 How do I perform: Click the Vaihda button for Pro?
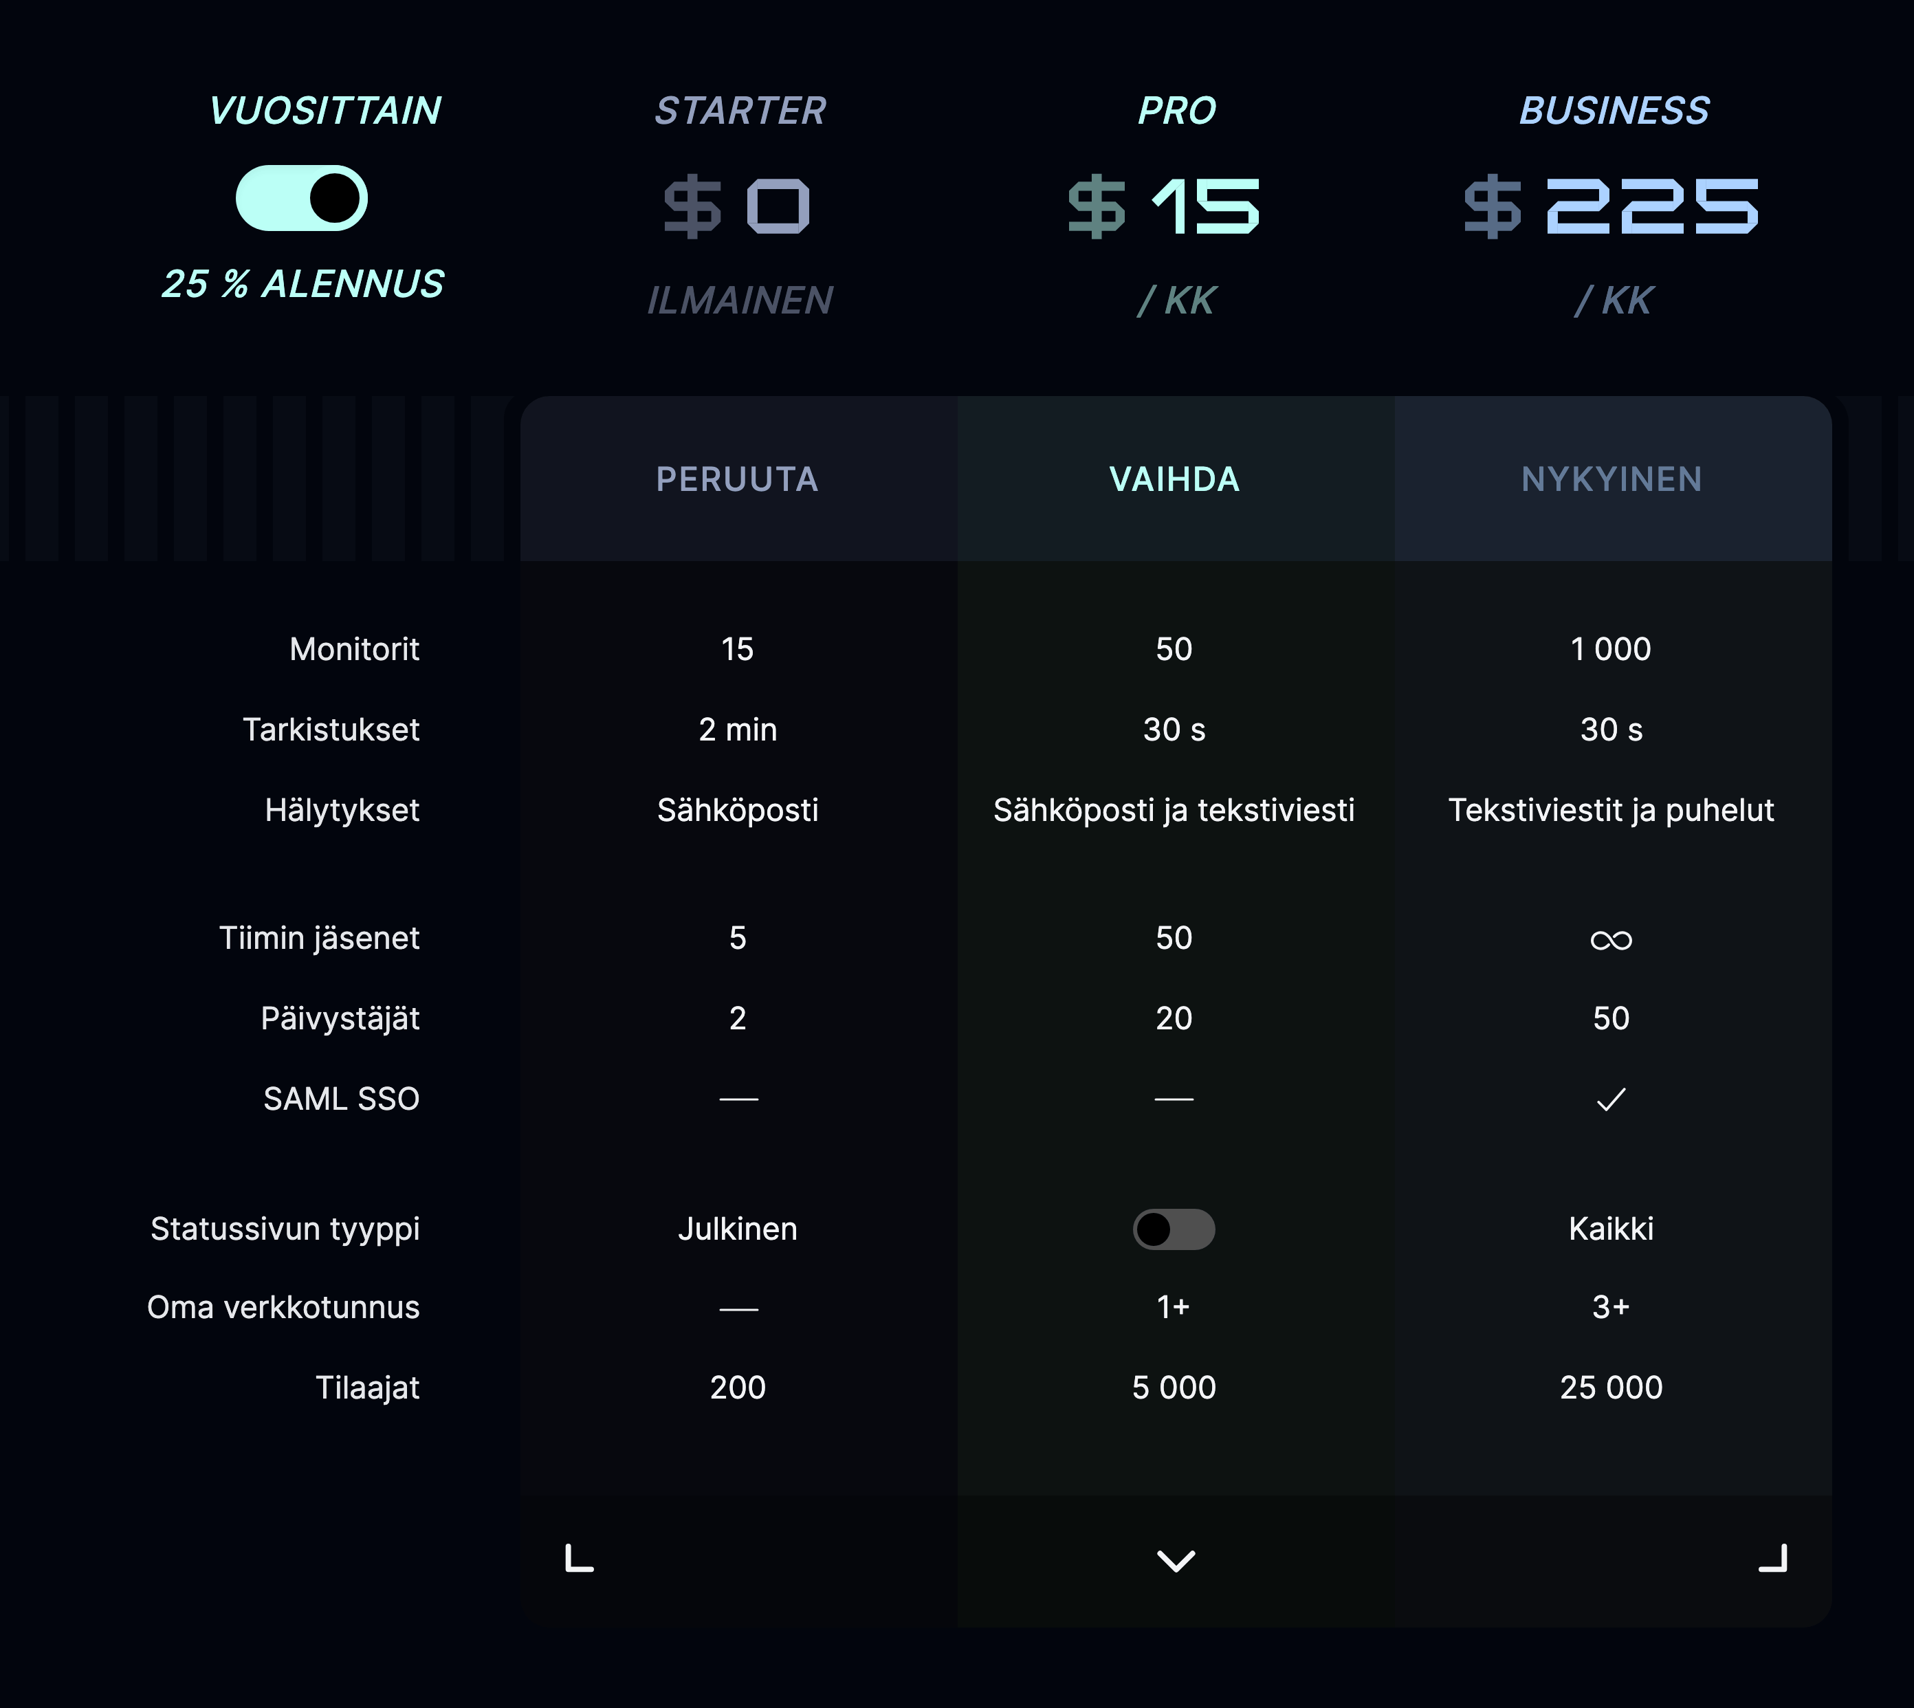coord(1176,479)
